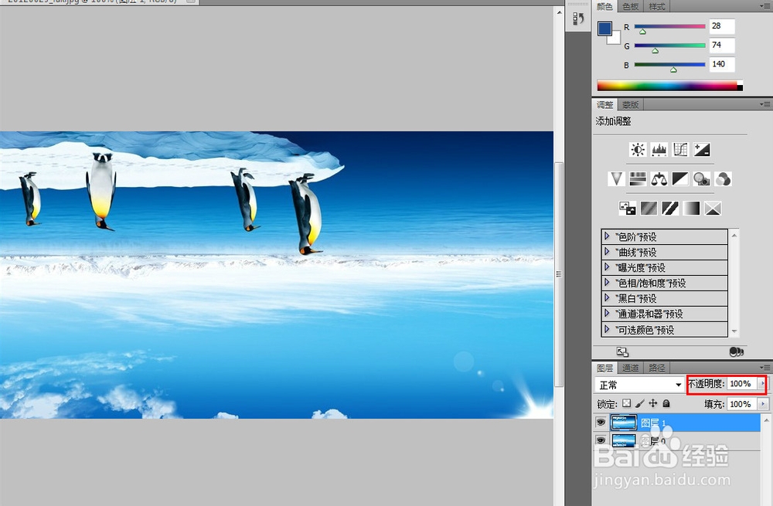Image resolution: width=773 pixels, height=506 pixels.
Task: Add a Channel Mixer adjustment
Action: (724, 179)
